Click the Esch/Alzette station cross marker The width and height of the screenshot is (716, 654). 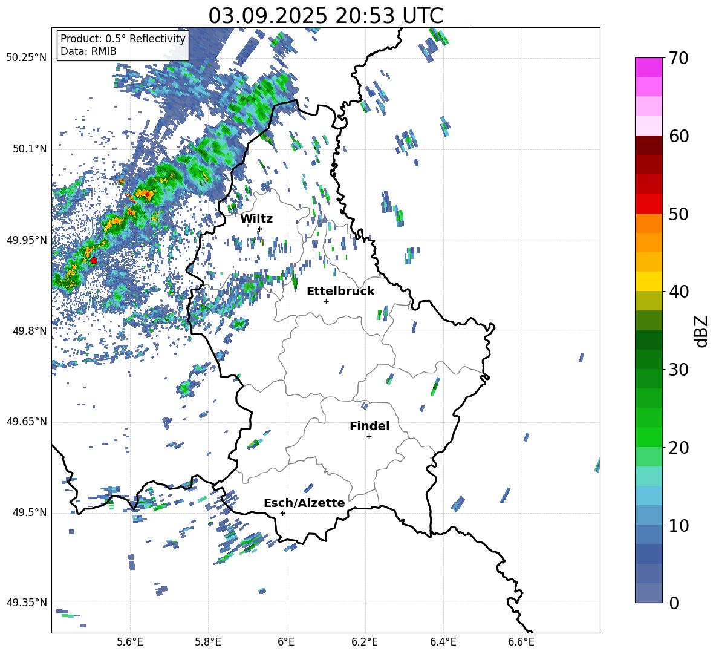coord(282,513)
